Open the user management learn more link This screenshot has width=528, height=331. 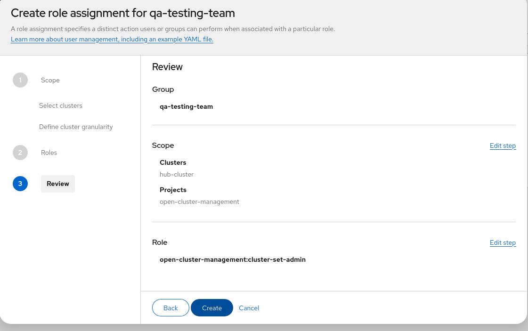pos(112,39)
